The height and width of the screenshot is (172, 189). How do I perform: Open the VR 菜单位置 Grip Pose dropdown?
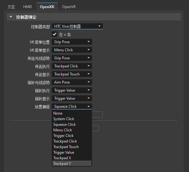pos(72,42)
